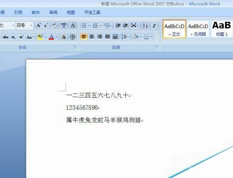Image resolution: width=233 pixels, height=178 pixels.
Task: Open the Font dialog launcher
Action: [75, 46]
